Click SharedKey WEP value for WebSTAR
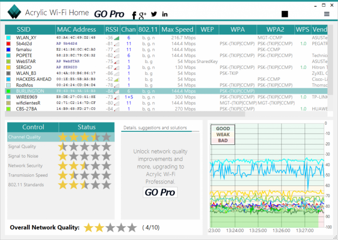Image resolution: width=338 pixels, height=240 pixels. [x=207, y=61]
